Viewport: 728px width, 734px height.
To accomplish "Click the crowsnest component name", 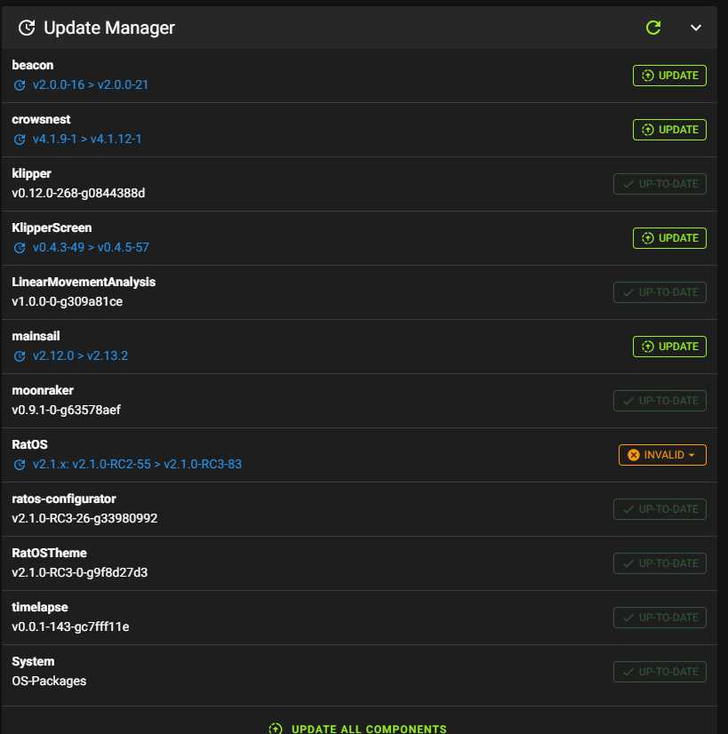I will pyautogui.click(x=41, y=119).
